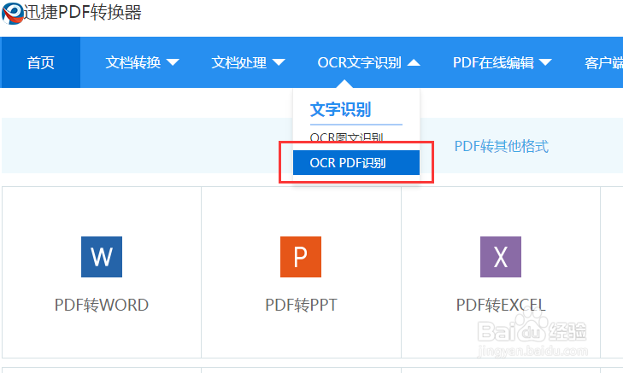Expand the 文档转换 dropdown arrow
Screen dimensions: 623x373
point(173,62)
